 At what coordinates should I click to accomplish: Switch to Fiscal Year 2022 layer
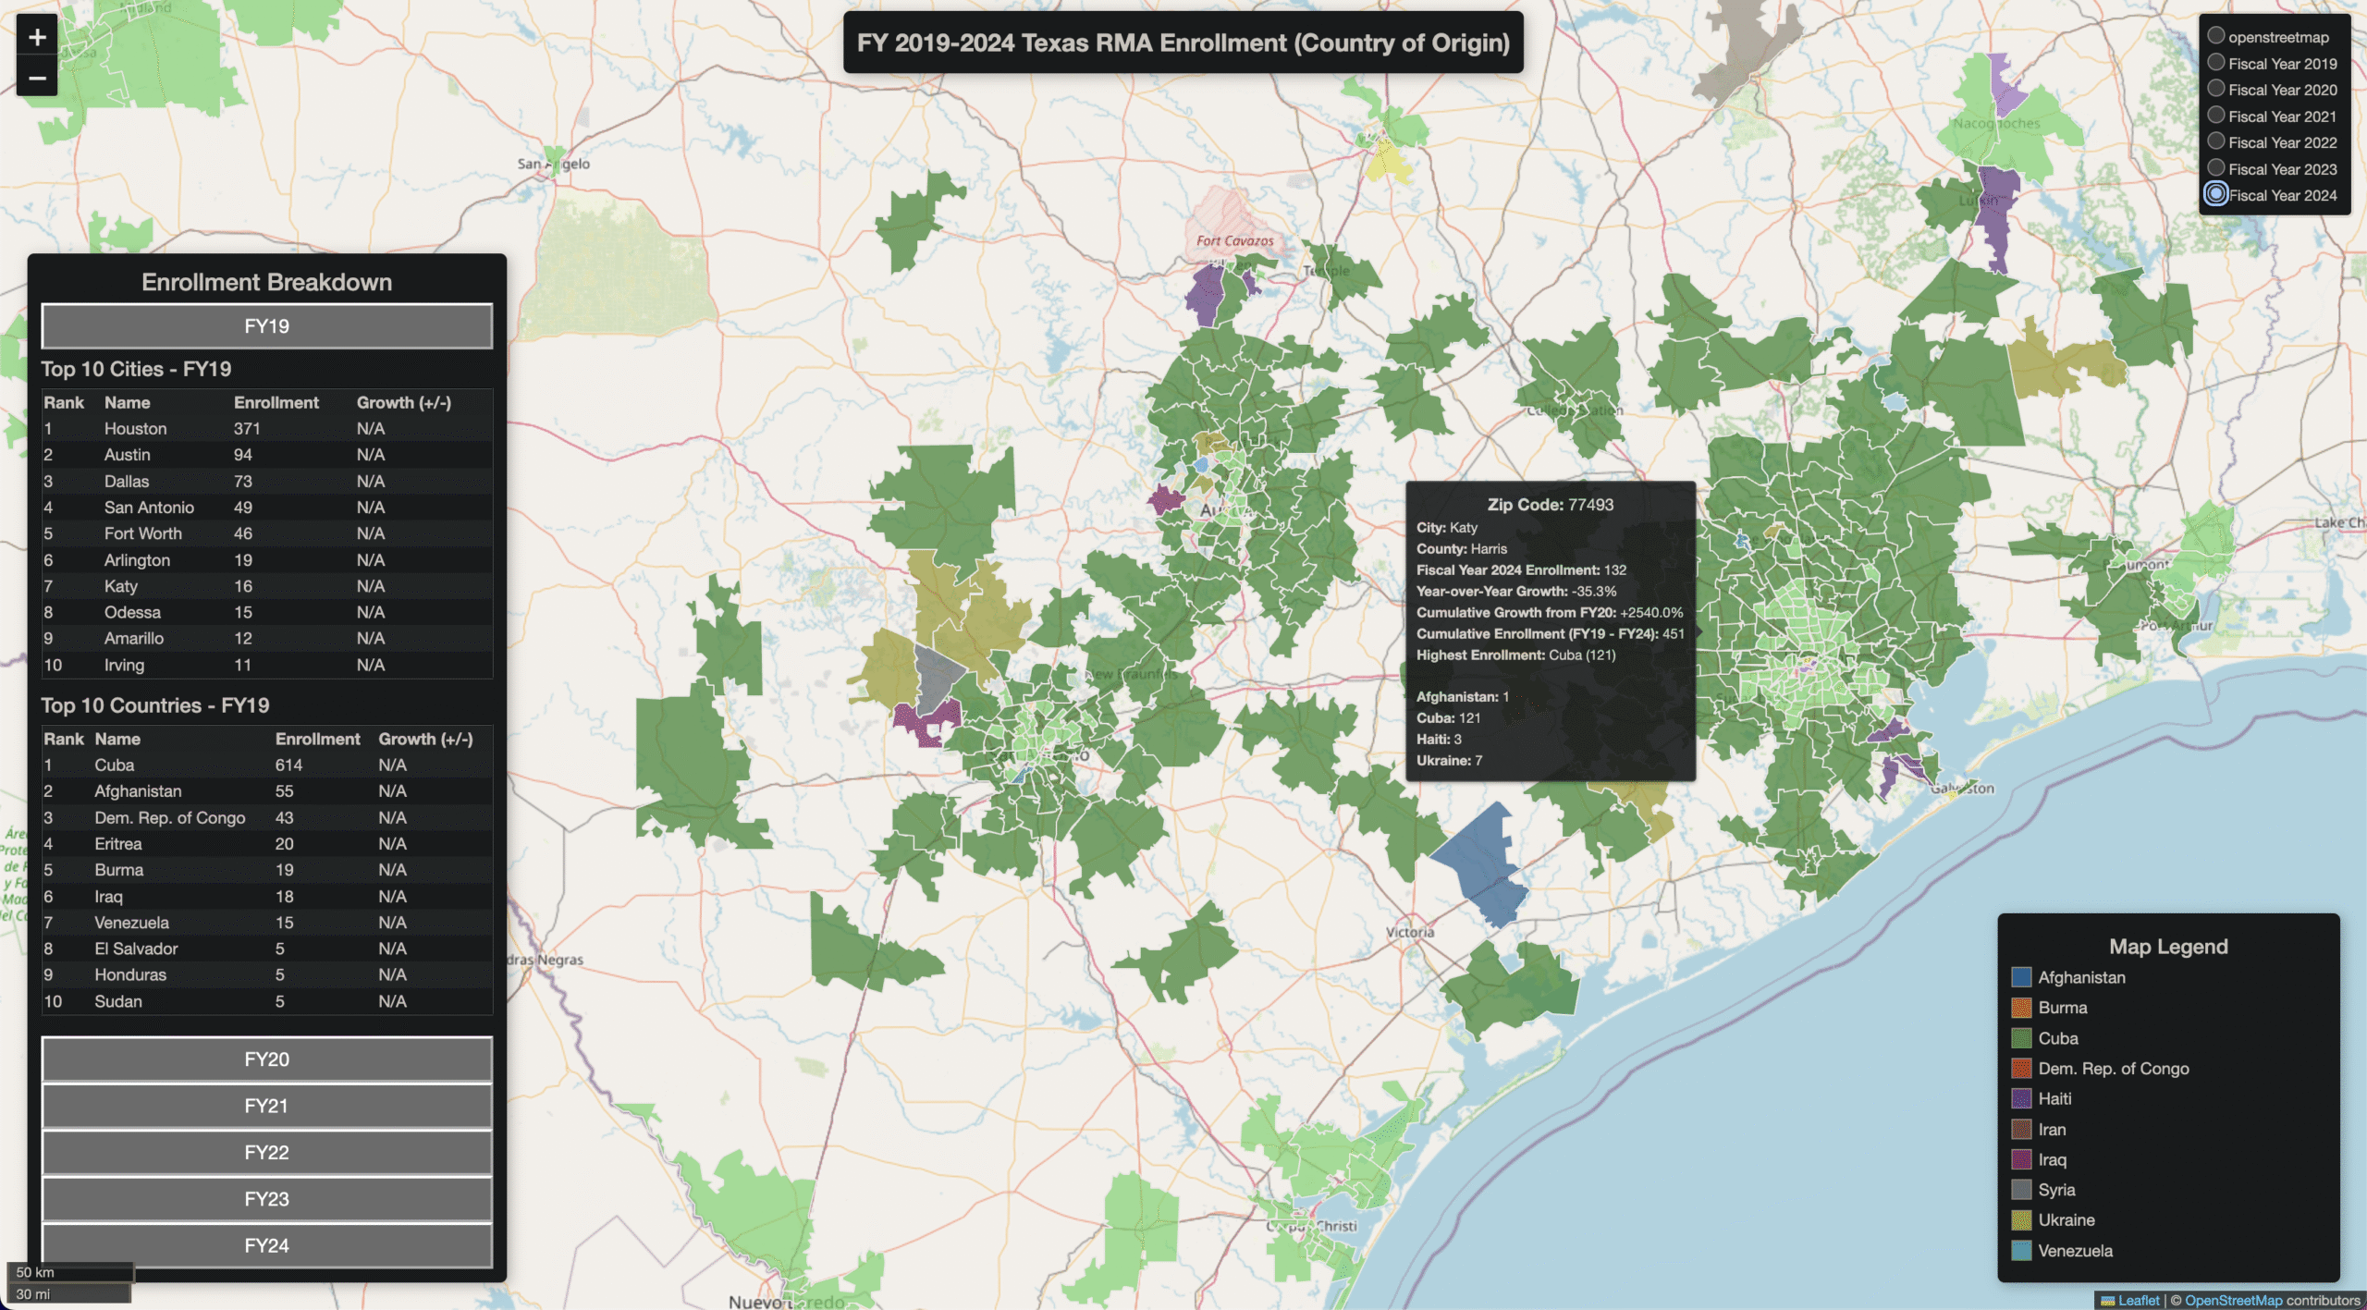click(x=2216, y=141)
